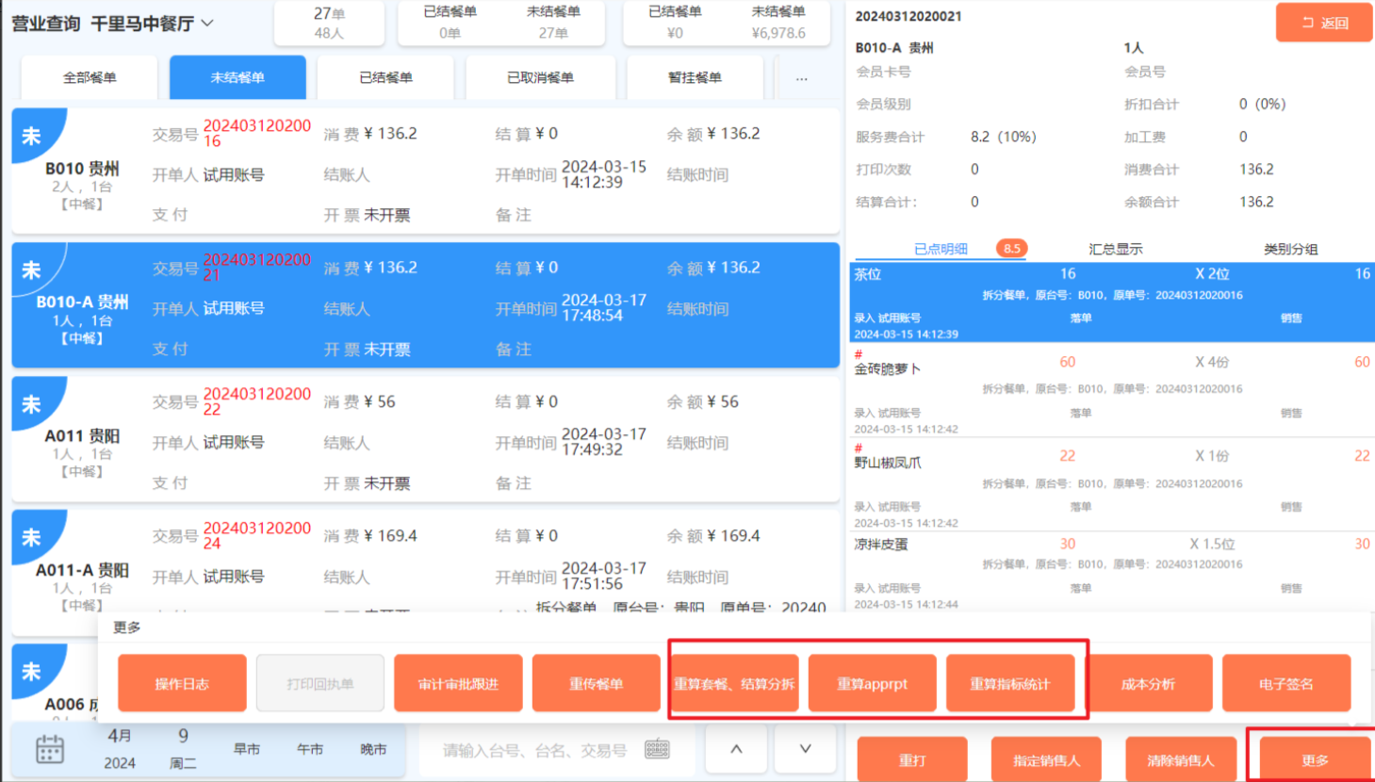Select the 已取消餐单 tab
1375x782 pixels.
coord(540,78)
